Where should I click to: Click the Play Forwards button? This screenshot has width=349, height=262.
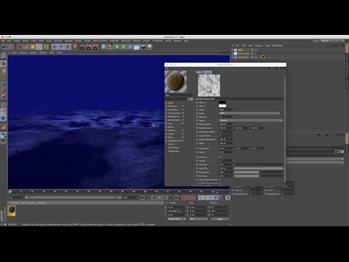pos(159,198)
